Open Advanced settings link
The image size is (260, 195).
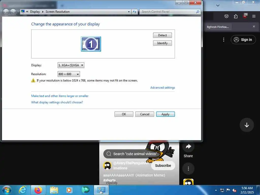point(162,88)
